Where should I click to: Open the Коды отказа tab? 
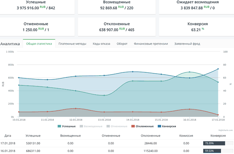point(102,44)
